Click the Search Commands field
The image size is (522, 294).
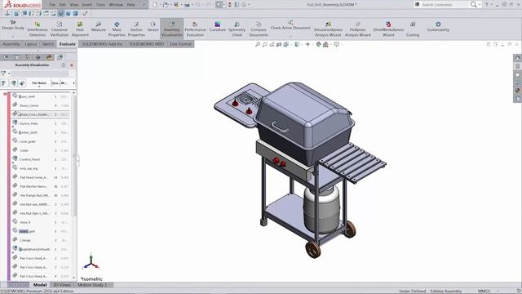[445, 5]
